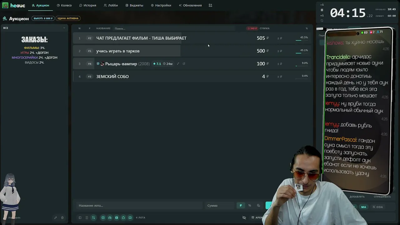Click the grid-plus icon after Обновления
400x225 pixels.
tap(210, 5)
